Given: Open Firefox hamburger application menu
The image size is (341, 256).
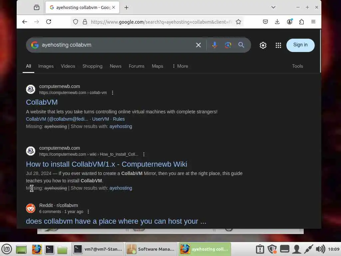Looking at the screenshot, I should click(x=313, y=22).
